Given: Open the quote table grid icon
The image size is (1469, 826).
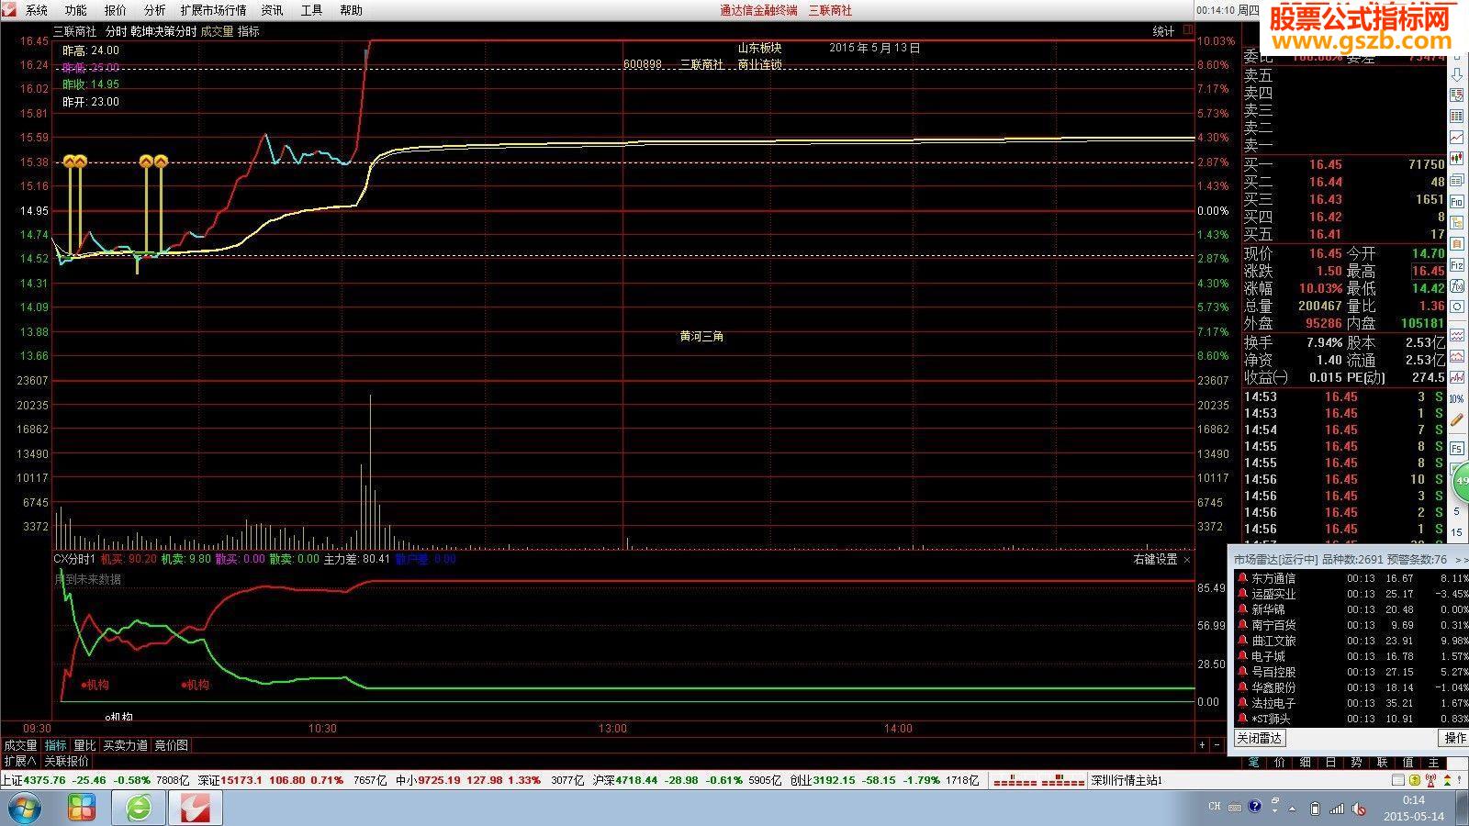Looking at the screenshot, I should click(x=1457, y=117).
